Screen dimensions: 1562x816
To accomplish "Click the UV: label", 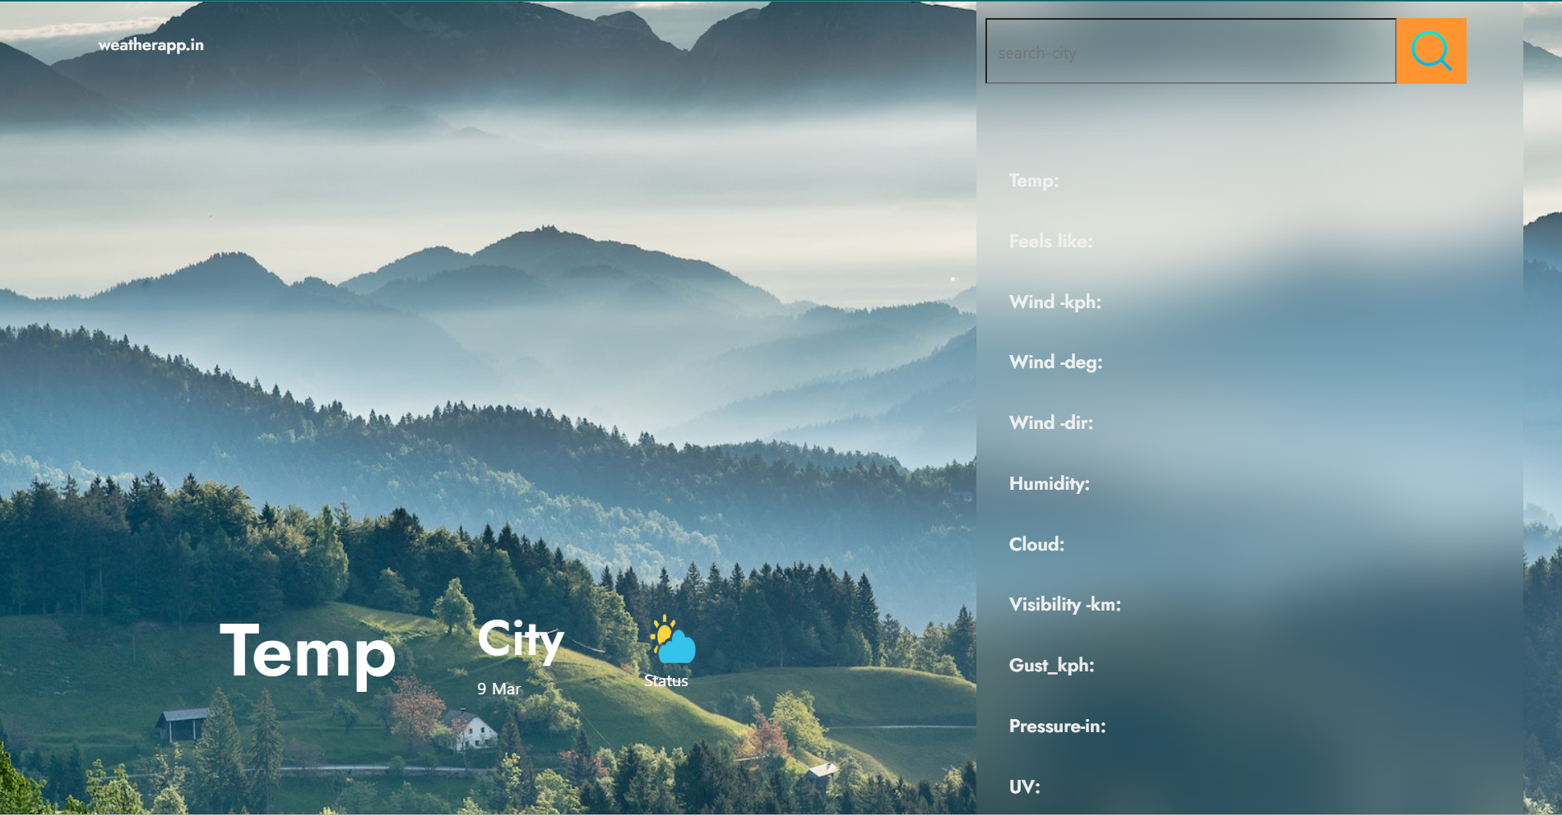I will click(1024, 787).
